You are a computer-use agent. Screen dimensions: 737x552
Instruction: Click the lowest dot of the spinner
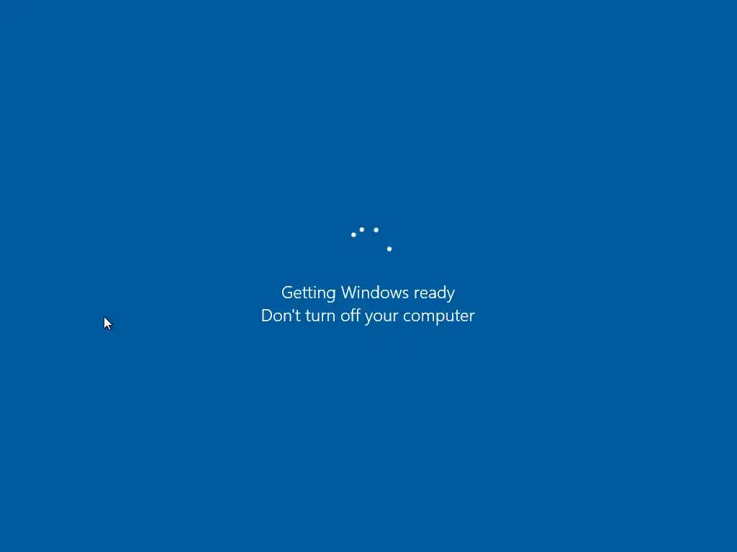[389, 249]
